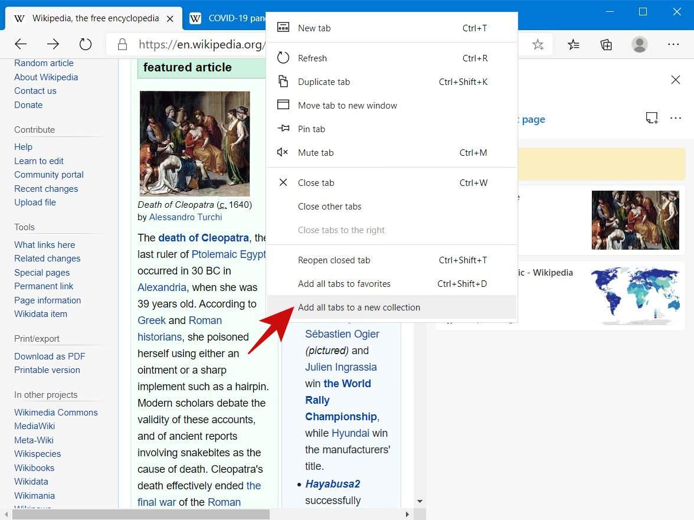Viewport: 694px width, 520px height.
Task: Select Move tab to new window
Action: click(x=392, y=105)
